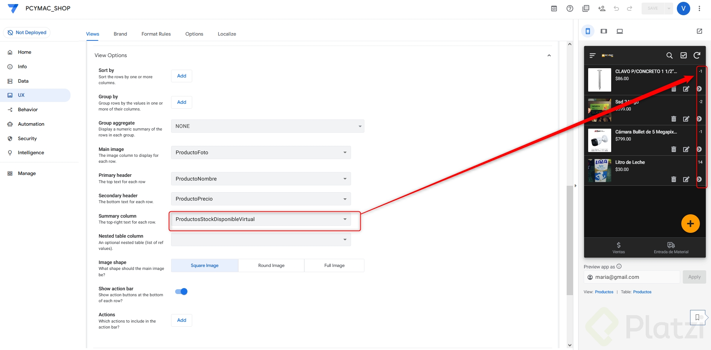Click the search icon in app preview
711x350 pixels.
669,56
